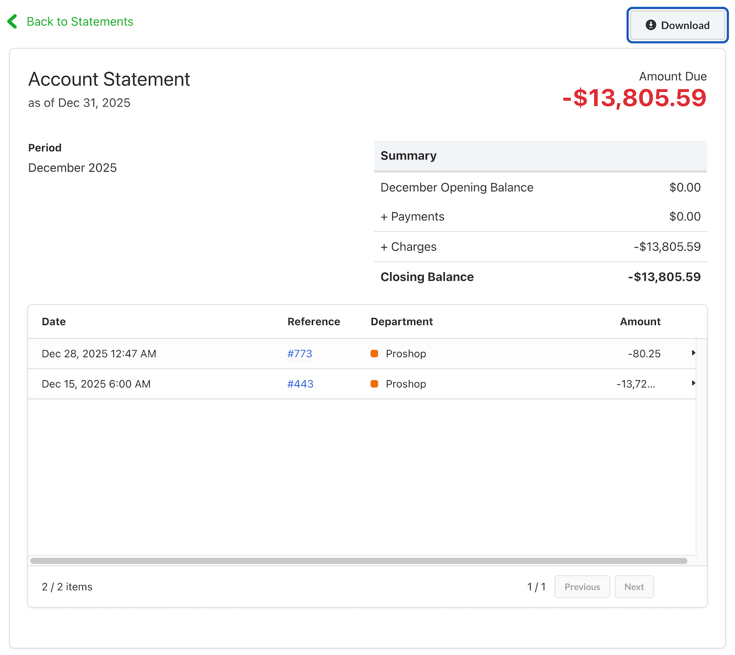Screen dimensions: 735x655
Task: Select the Dec 15, 2025 6:00 AM row
Action: [362, 384]
